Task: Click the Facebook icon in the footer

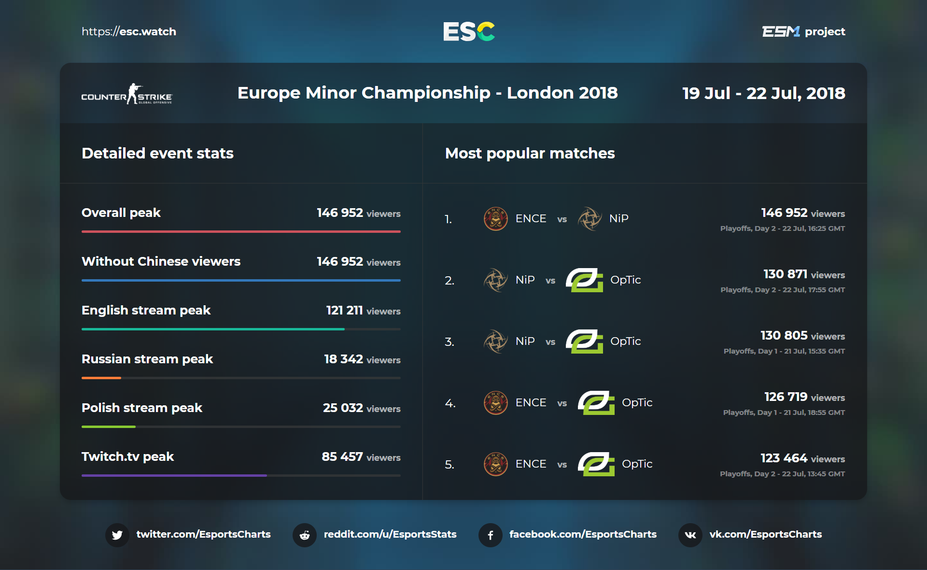Action: (490, 535)
